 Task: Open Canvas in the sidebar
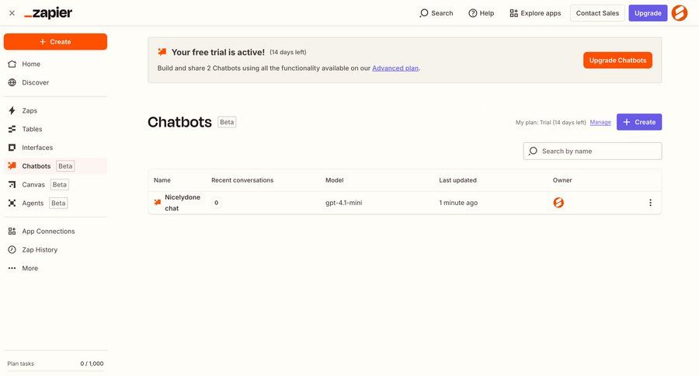pyautogui.click(x=55, y=185)
